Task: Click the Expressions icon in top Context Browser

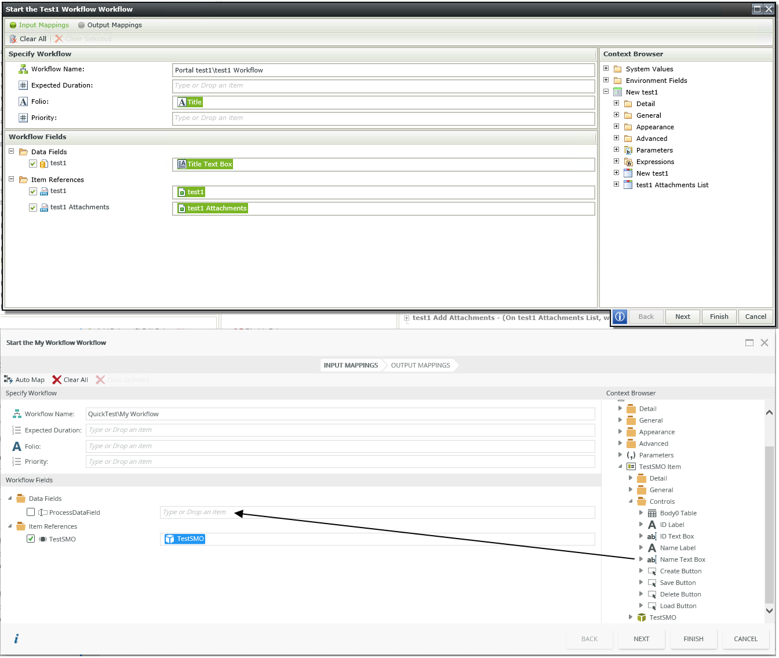Action: [x=628, y=162]
